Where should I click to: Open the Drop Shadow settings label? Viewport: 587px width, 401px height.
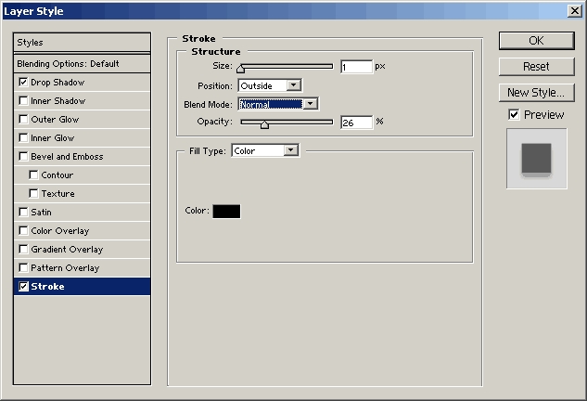click(x=57, y=83)
